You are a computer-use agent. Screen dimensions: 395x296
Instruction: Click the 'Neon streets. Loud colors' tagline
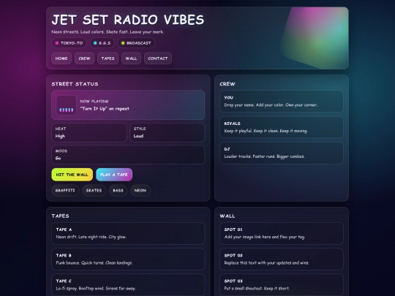(x=108, y=32)
